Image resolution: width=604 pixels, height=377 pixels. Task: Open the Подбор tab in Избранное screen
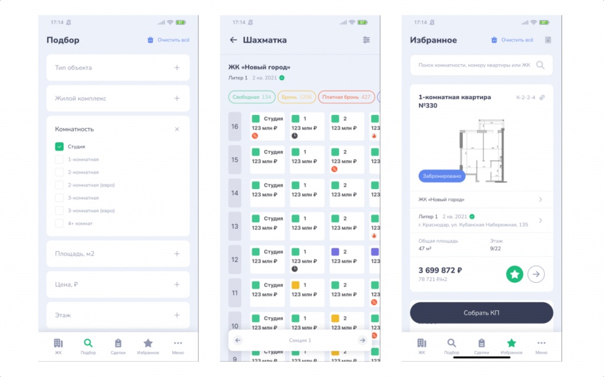451,346
